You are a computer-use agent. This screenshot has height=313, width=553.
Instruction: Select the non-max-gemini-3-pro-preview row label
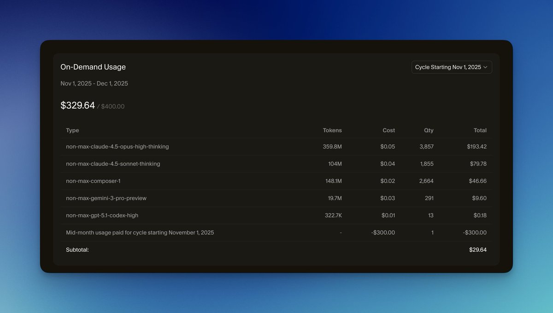click(106, 198)
